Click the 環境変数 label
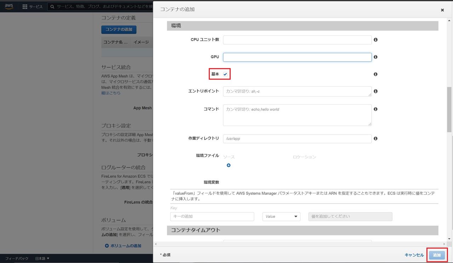453x263 pixels. click(211, 182)
